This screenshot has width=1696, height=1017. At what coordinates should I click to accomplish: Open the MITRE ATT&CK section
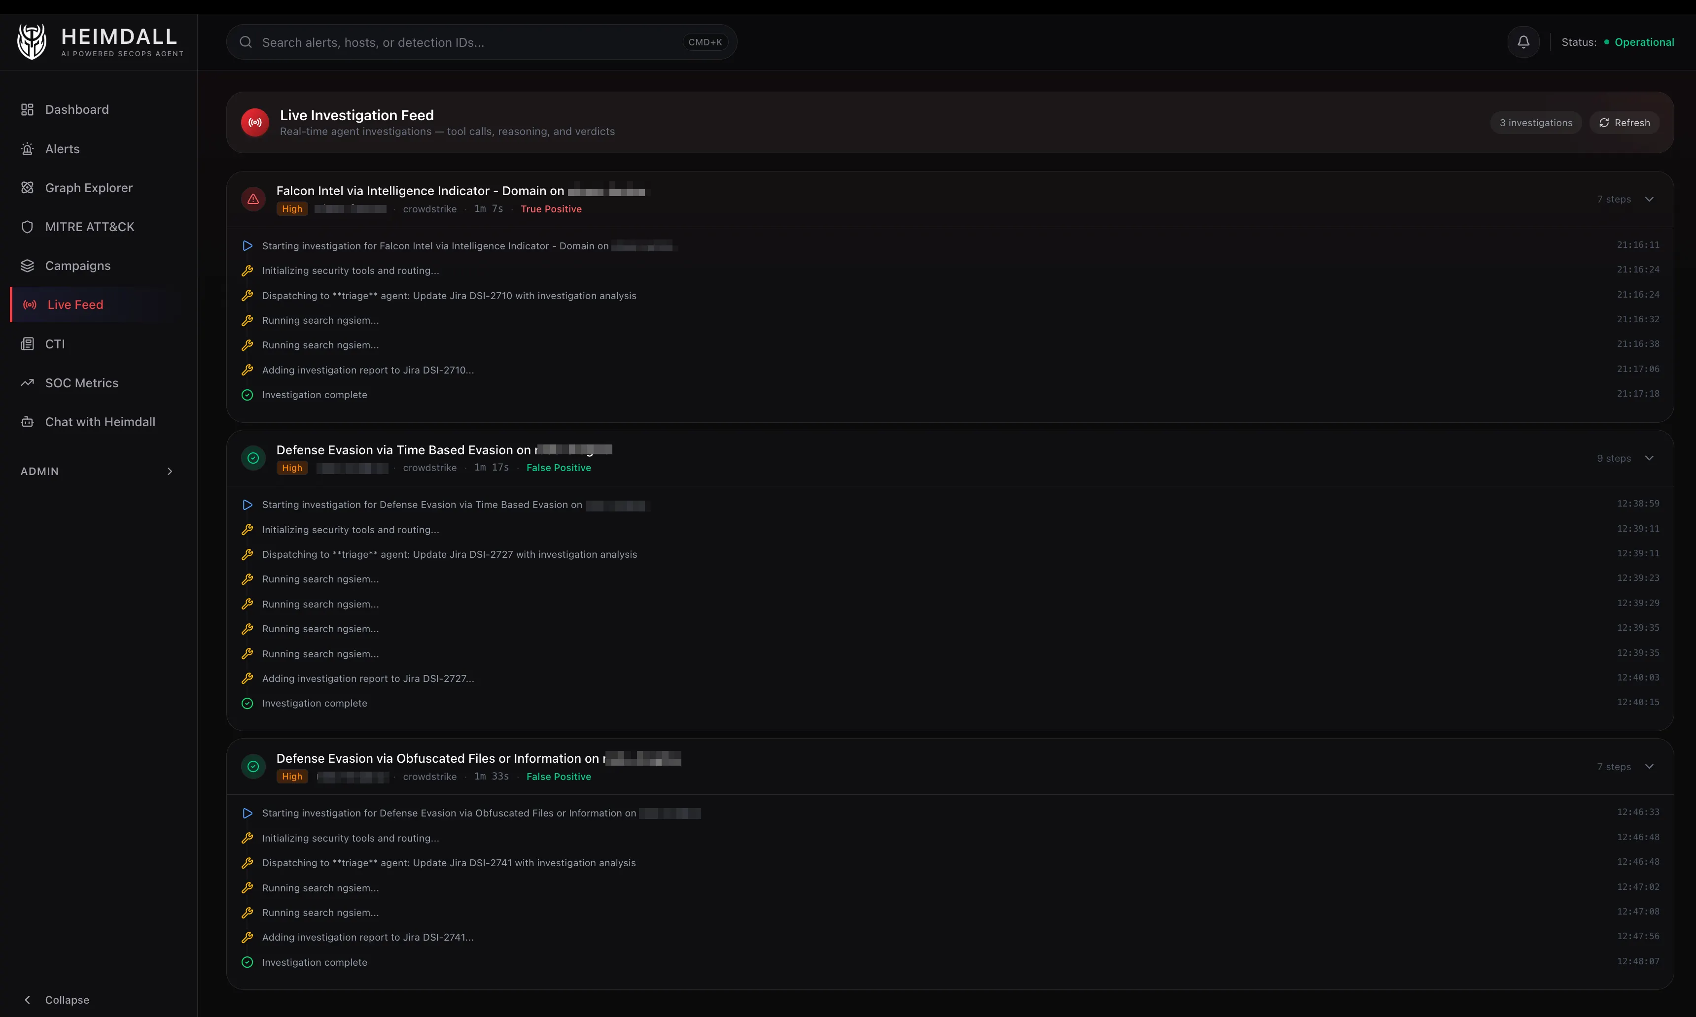point(89,226)
